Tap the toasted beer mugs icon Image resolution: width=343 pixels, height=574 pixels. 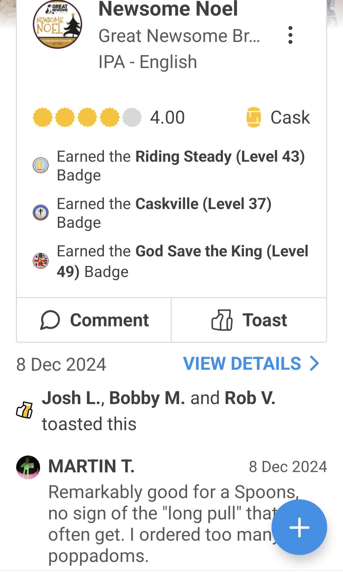tap(25, 410)
